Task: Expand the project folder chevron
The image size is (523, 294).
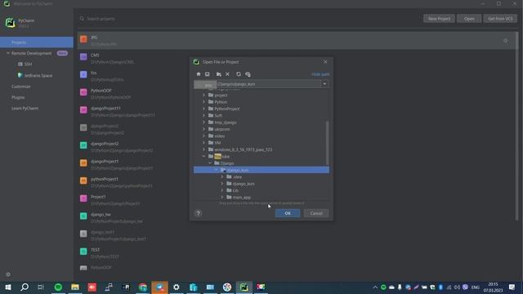Action: (203, 95)
